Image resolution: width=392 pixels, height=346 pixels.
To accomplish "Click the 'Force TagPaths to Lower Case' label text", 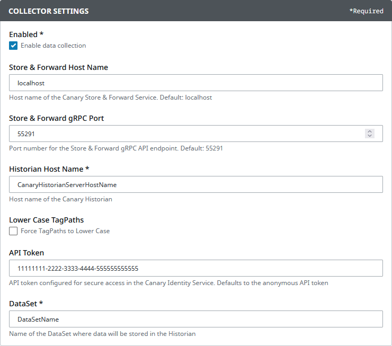I will 65,231.
